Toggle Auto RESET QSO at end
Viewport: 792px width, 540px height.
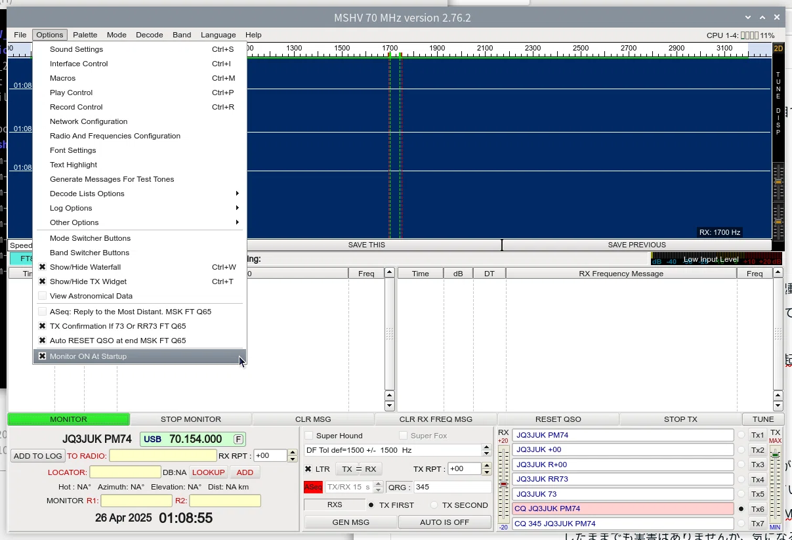click(x=140, y=341)
